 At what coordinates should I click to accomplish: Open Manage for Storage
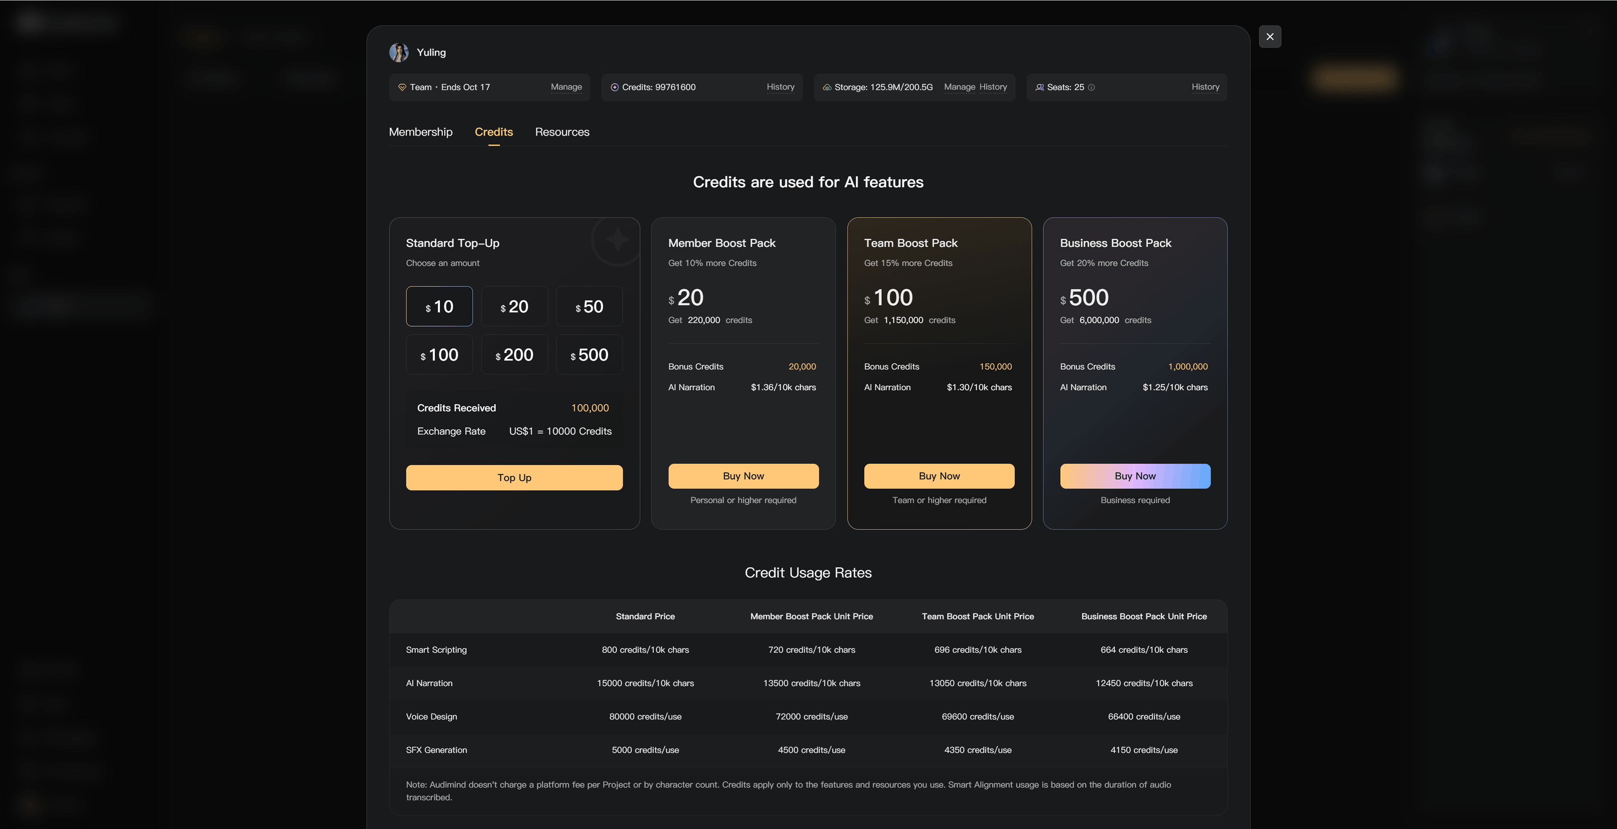tap(959, 87)
